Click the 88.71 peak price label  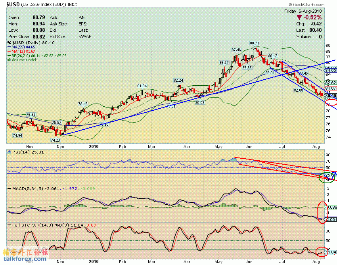[x=254, y=43]
